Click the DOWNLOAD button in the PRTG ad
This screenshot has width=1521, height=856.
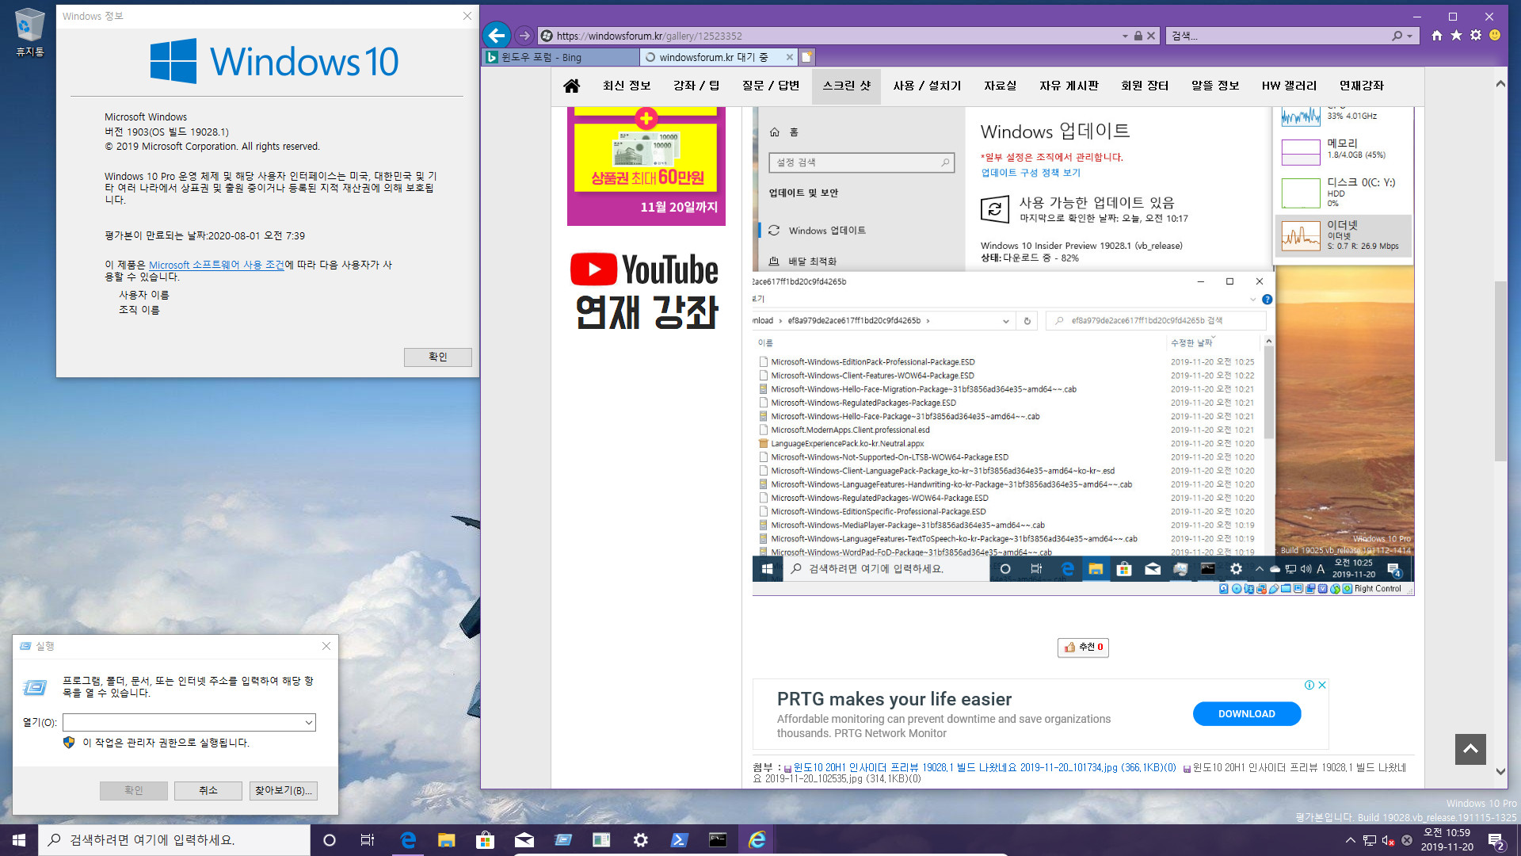click(x=1246, y=714)
